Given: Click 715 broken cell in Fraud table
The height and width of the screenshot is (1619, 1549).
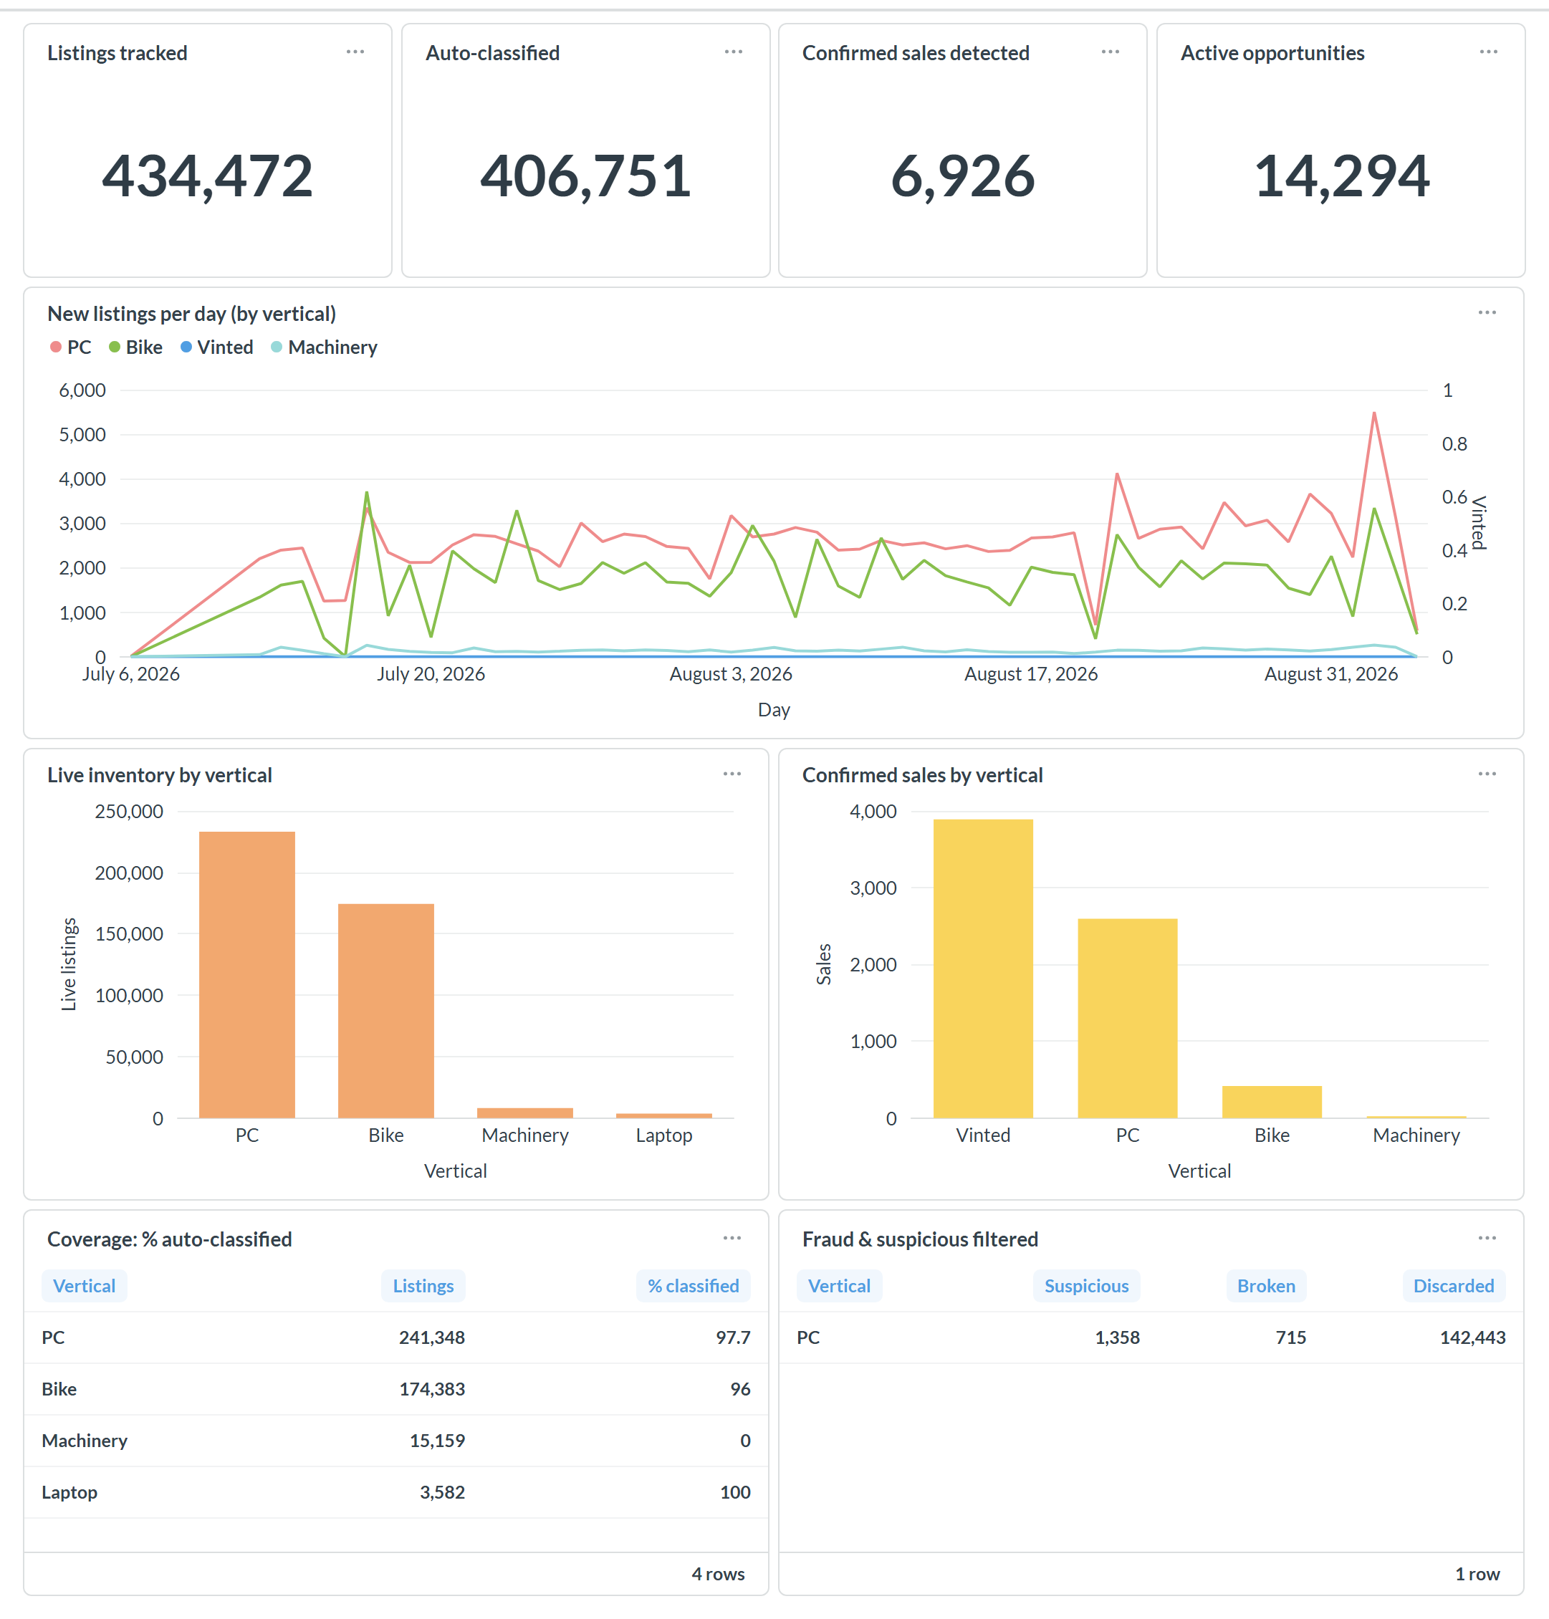Looking at the screenshot, I should pyautogui.click(x=1290, y=1337).
